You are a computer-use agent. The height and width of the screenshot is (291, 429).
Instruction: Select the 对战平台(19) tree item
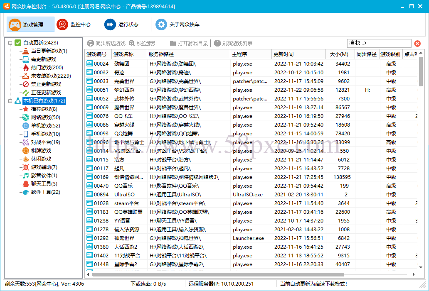(x=46, y=142)
